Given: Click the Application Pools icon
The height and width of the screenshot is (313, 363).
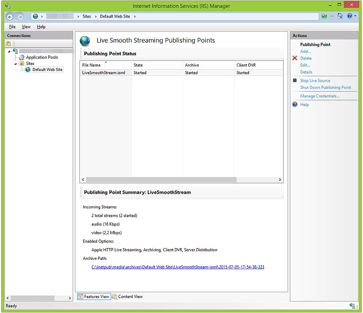Looking at the screenshot, I should pyautogui.click(x=22, y=57).
